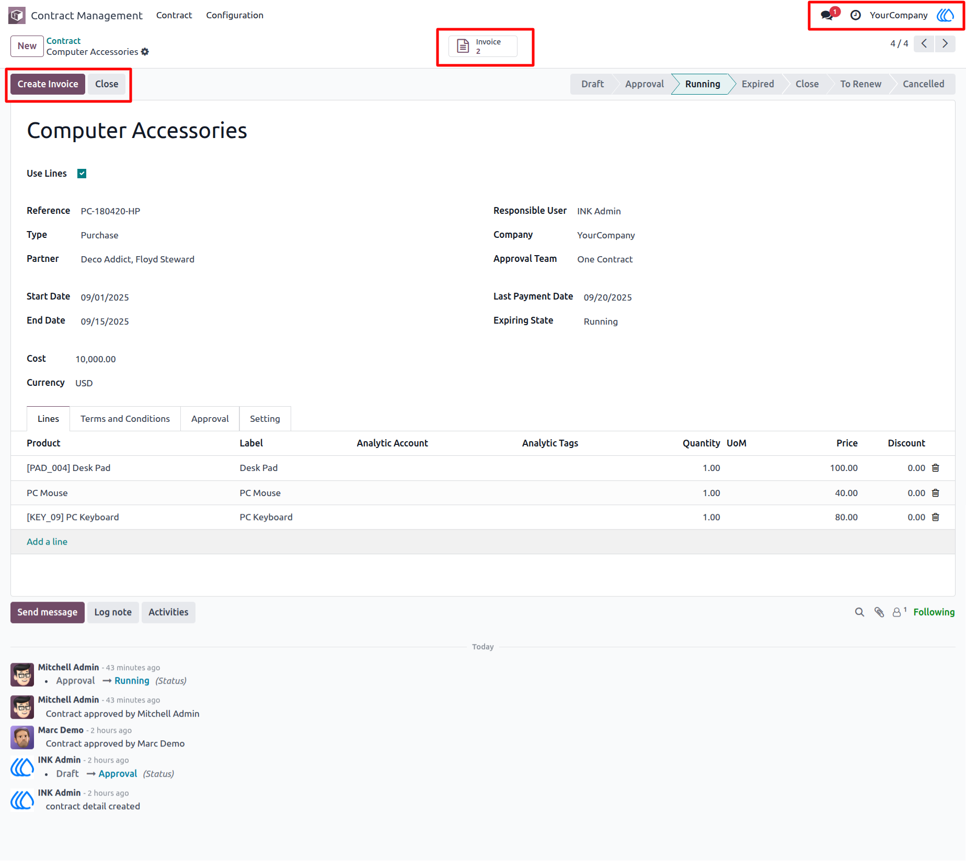The height and width of the screenshot is (861, 966).
Task: Click the Close button beside Create Invoice
Action: tap(107, 84)
